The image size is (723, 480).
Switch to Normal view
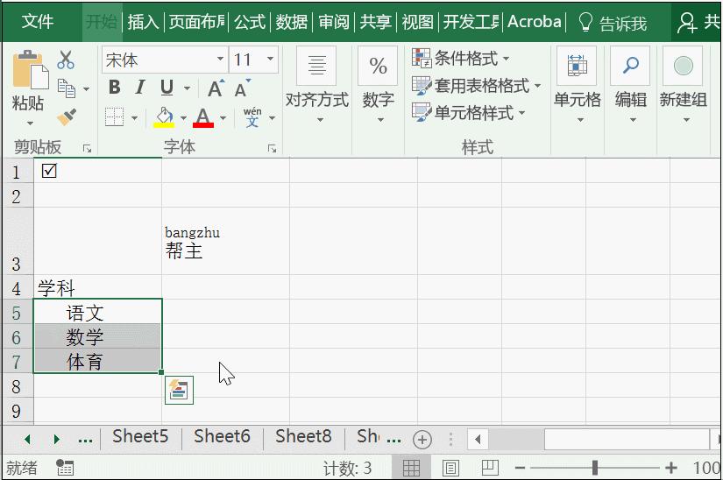(411, 469)
